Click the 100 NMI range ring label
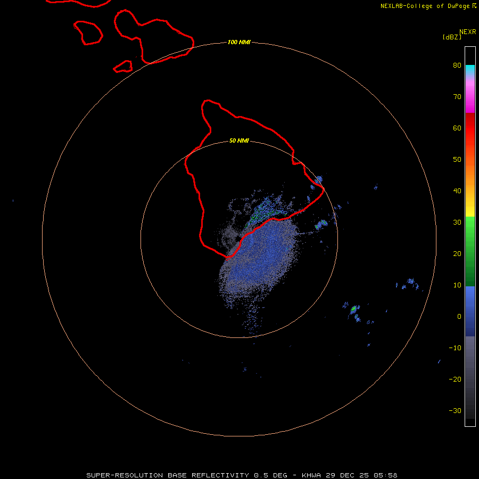 point(239,42)
